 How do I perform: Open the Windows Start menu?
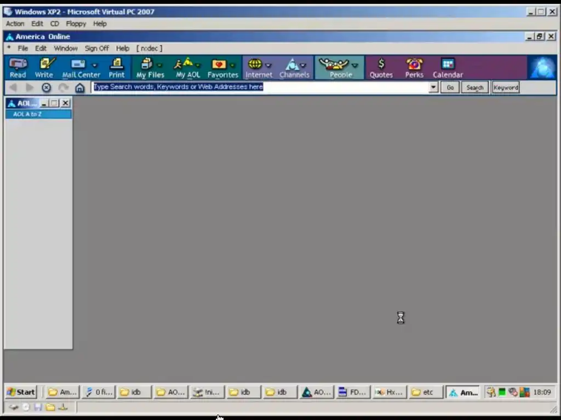click(x=21, y=392)
